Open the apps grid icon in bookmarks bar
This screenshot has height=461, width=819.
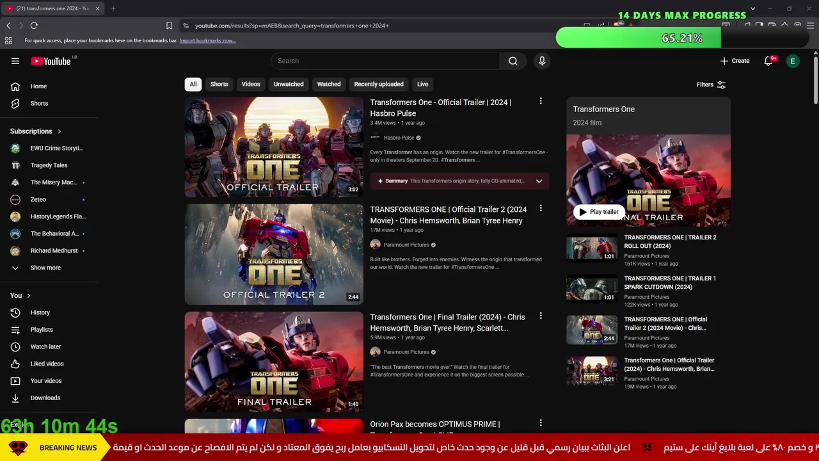tap(8, 40)
